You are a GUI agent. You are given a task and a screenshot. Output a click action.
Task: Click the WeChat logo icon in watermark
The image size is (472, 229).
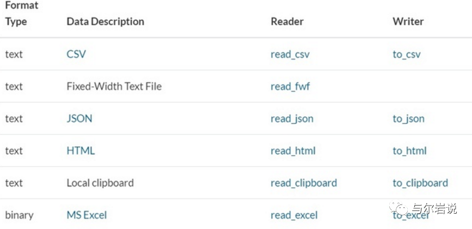(398, 208)
